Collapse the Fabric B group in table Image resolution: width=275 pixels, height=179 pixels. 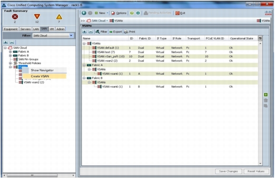click(84, 78)
